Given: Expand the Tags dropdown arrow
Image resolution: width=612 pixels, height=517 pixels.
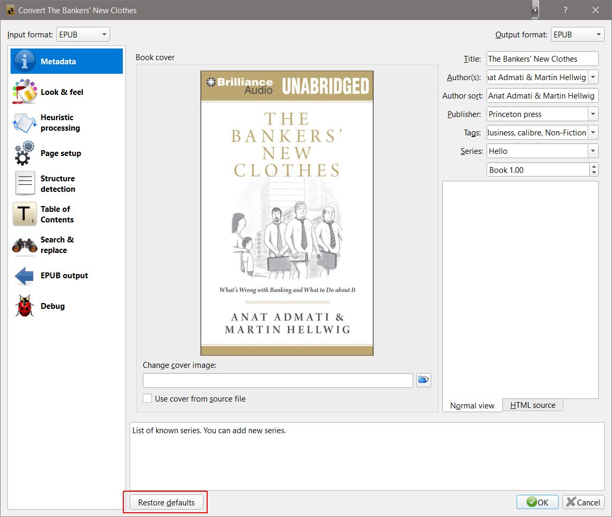Looking at the screenshot, I should [x=593, y=132].
